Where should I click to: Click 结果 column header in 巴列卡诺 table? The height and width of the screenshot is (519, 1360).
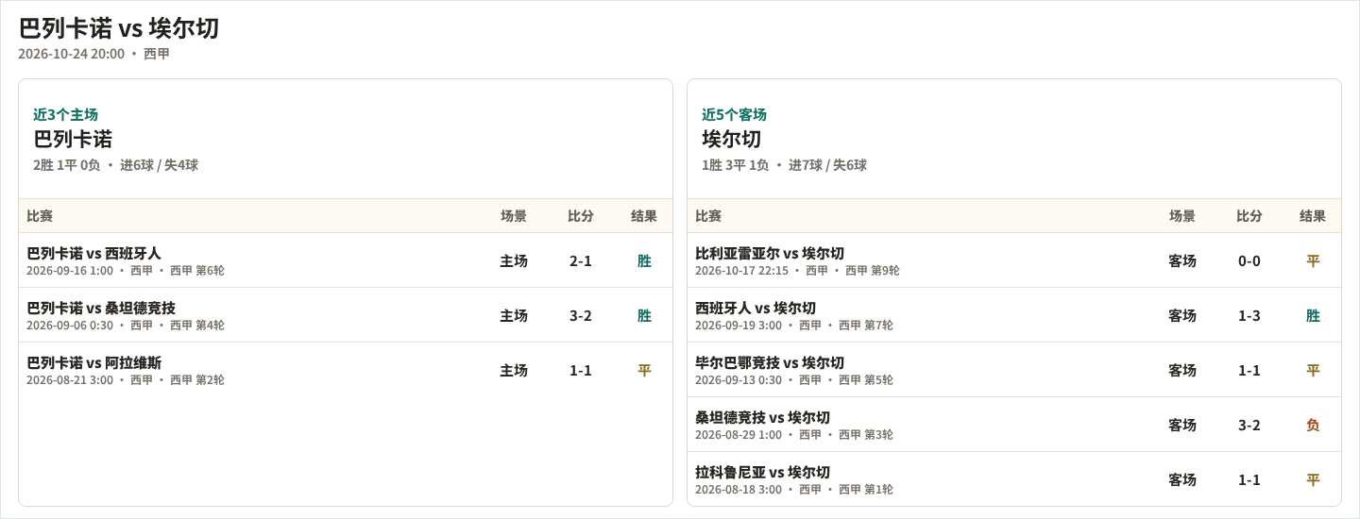click(644, 216)
